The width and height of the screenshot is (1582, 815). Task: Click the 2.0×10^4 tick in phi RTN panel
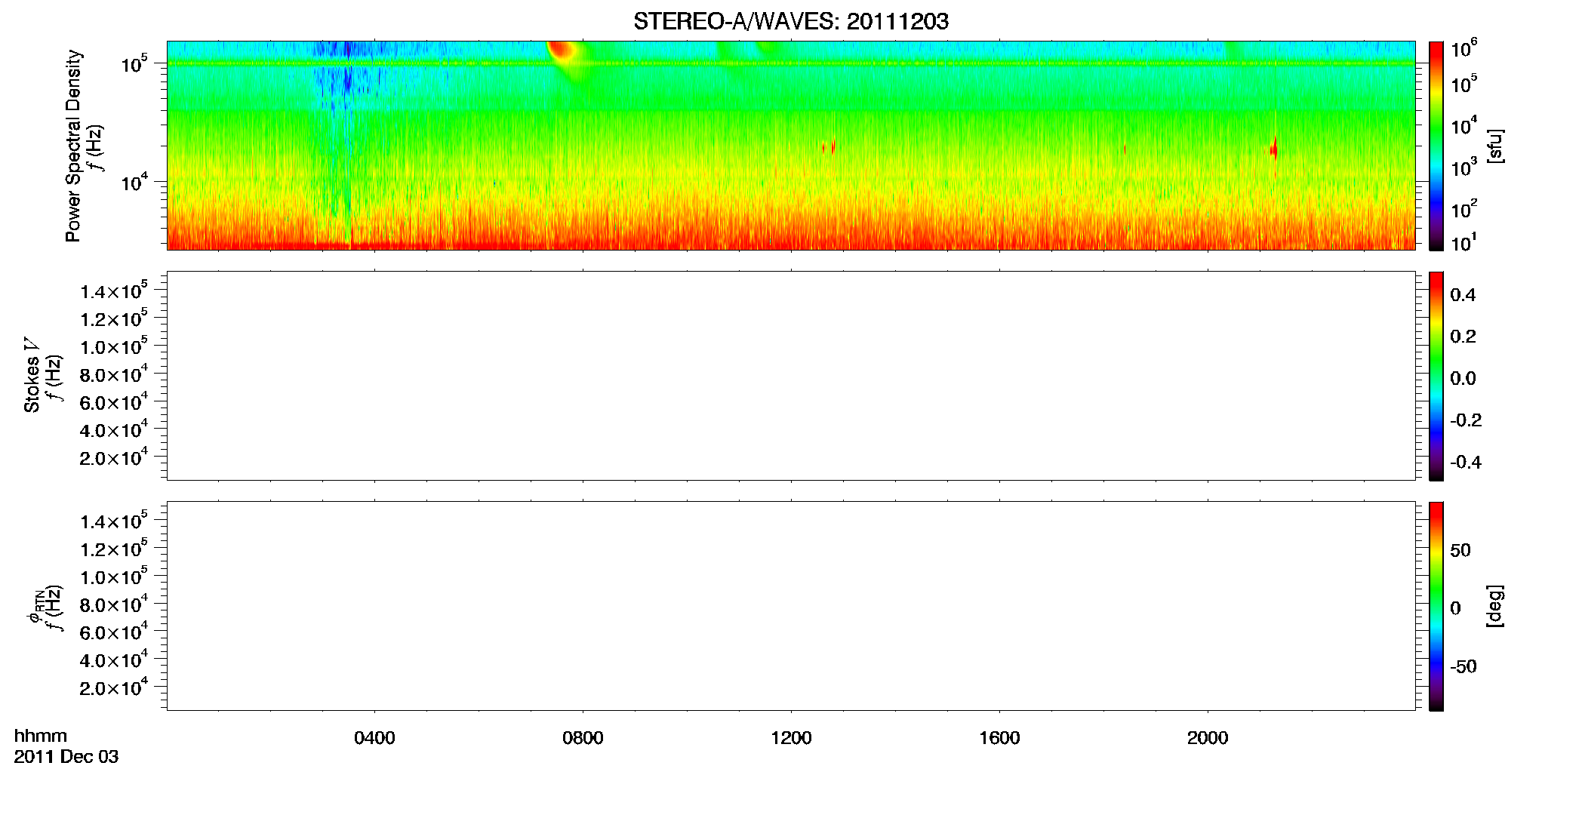114,687
